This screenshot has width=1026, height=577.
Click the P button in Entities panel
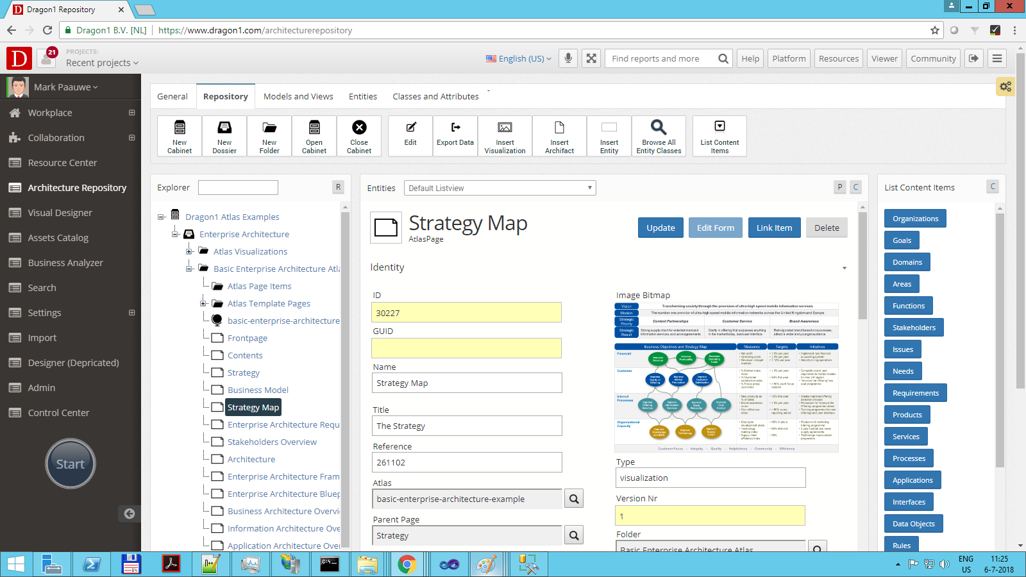(840, 187)
